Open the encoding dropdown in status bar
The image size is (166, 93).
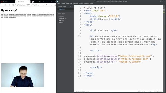tap(144, 91)
